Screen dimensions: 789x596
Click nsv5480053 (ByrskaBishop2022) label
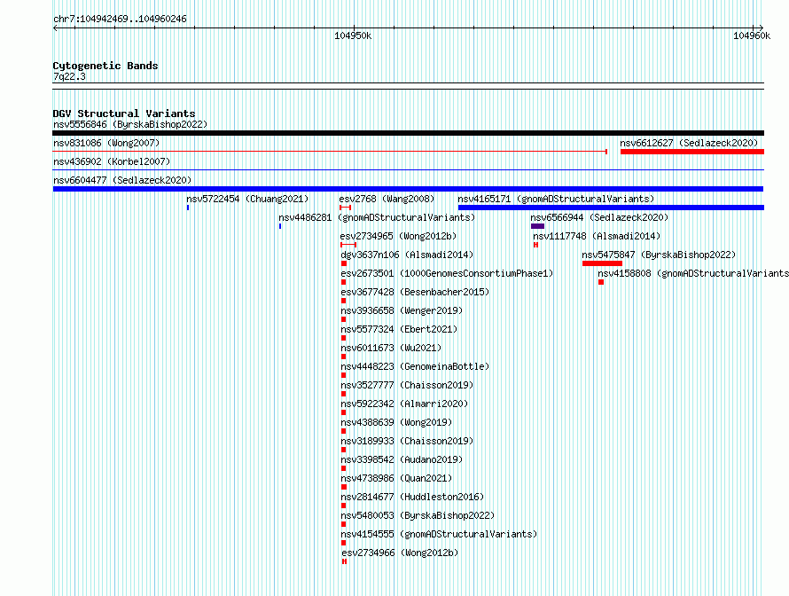418,515
